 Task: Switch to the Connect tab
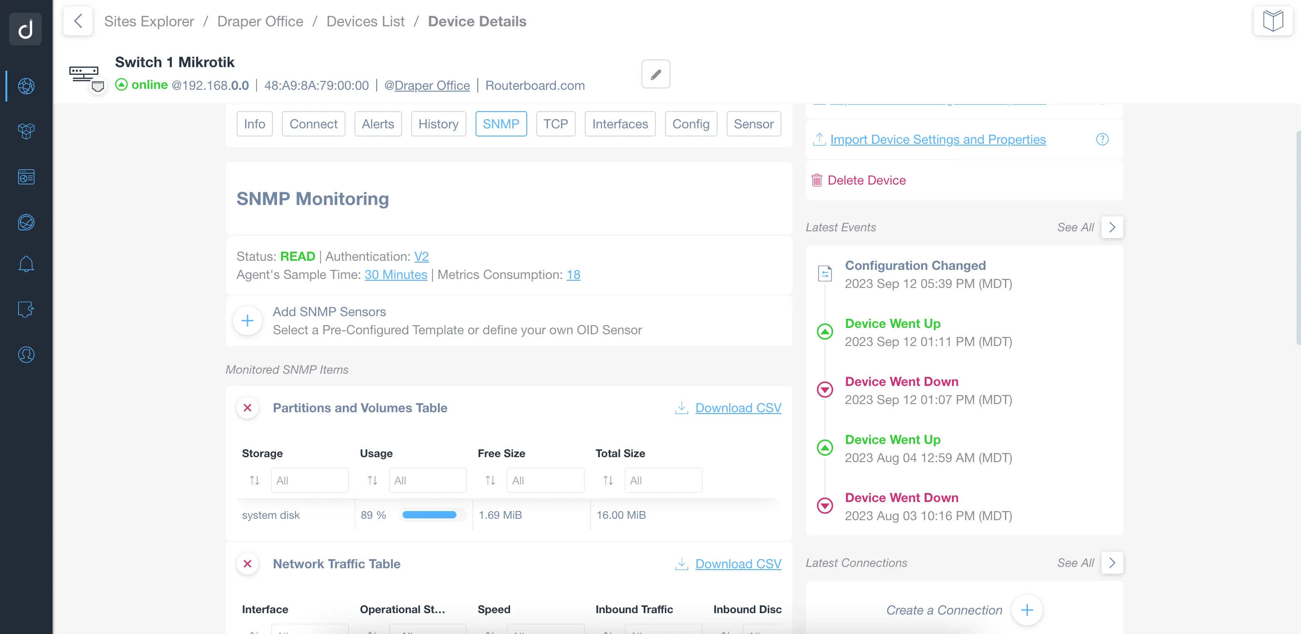tap(313, 124)
